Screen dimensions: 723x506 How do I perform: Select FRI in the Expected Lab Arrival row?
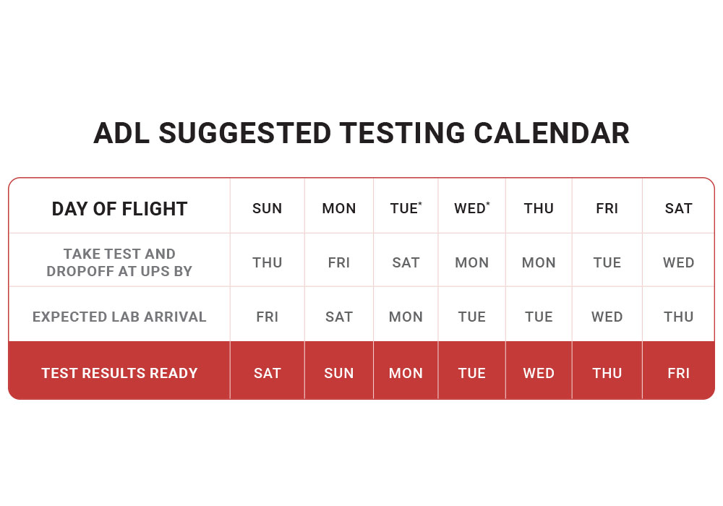(x=267, y=317)
